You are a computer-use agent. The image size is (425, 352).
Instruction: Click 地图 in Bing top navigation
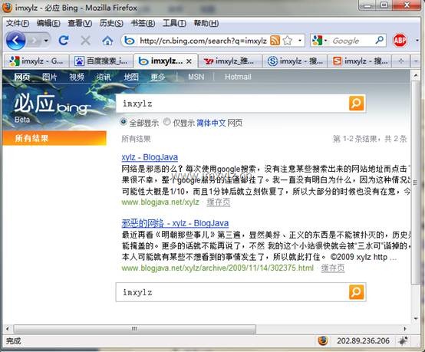131,77
